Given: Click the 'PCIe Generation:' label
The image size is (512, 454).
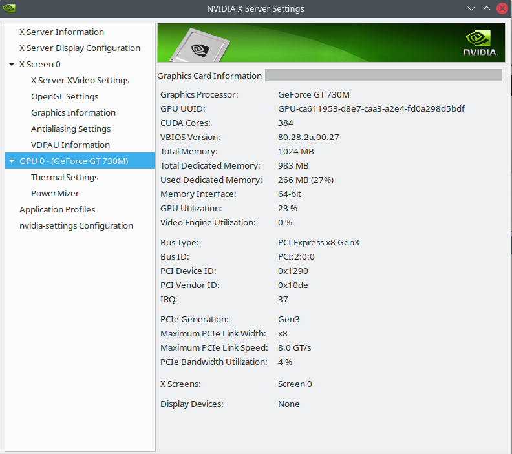Looking at the screenshot, I should coord(195,319).
